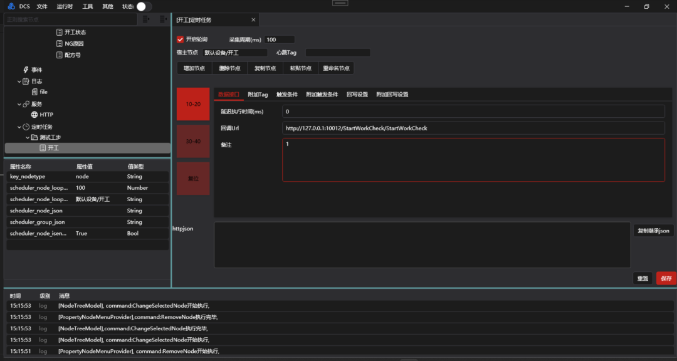677x361 pixels.
Task: Switch to the 触发条件 tab
Action: point(287,95)
